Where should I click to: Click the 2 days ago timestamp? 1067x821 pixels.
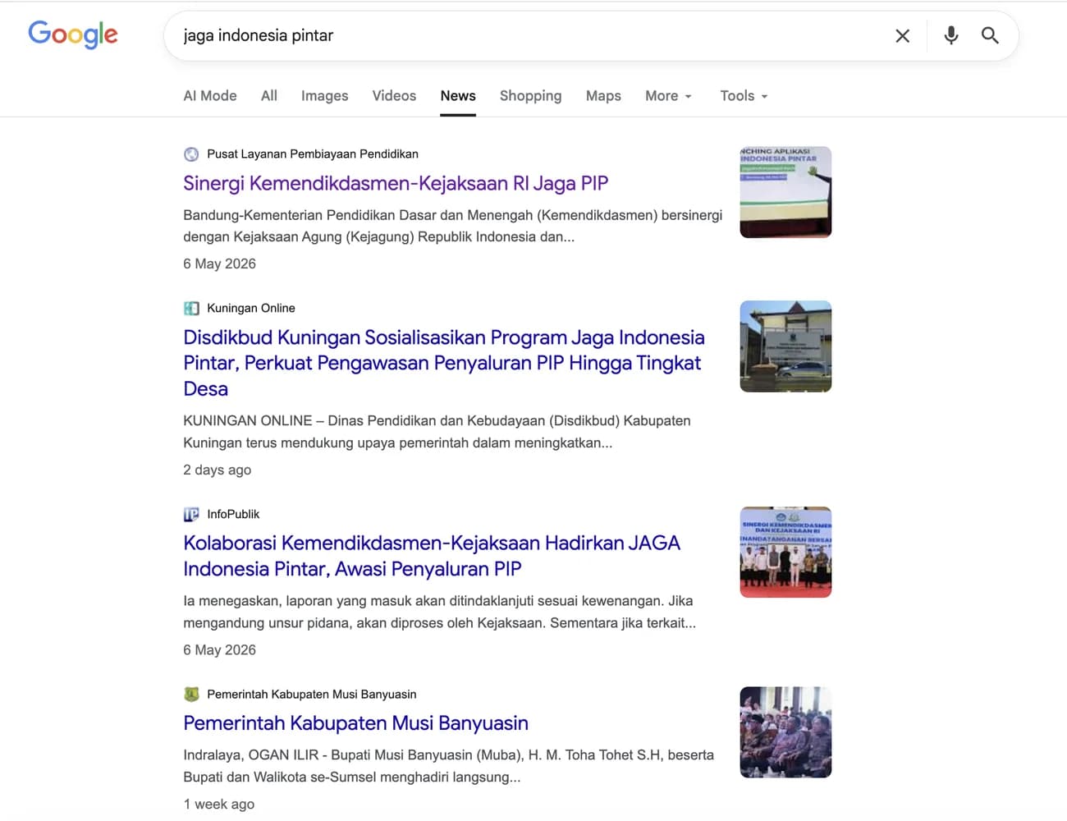(x=218, y=470)
